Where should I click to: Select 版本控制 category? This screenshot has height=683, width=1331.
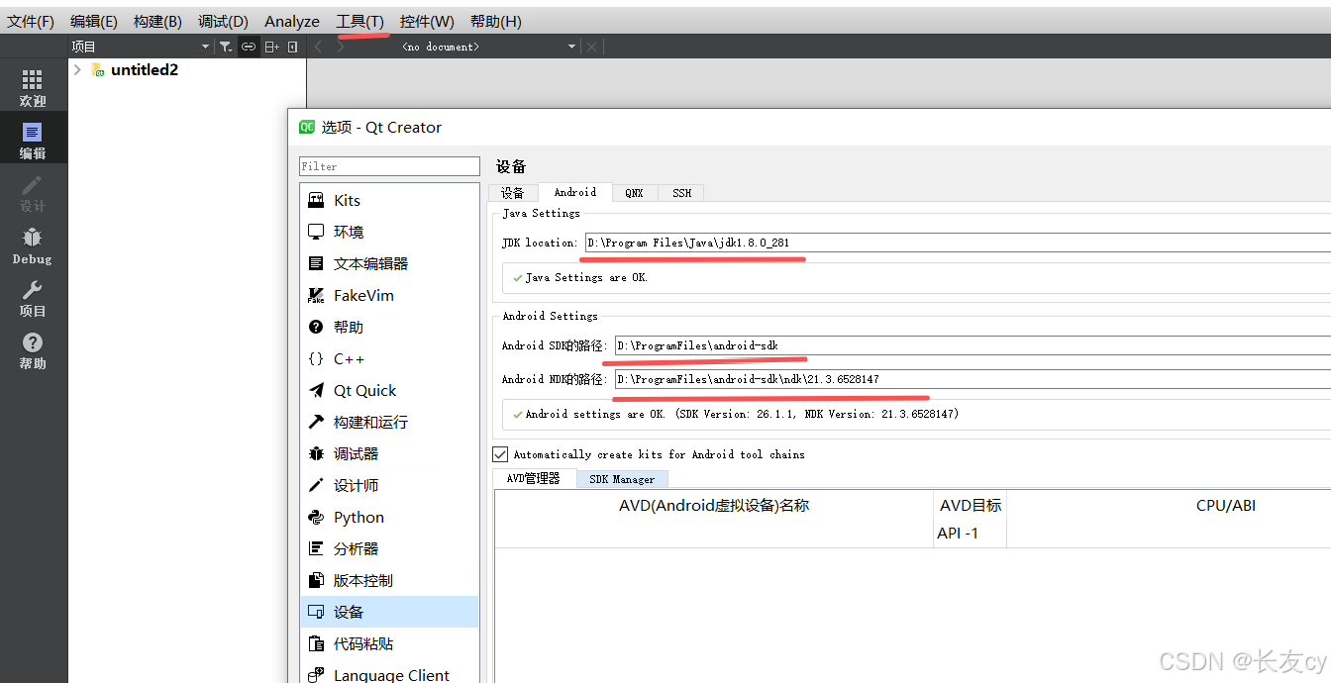pyautogui.click(x=389, y=580)
